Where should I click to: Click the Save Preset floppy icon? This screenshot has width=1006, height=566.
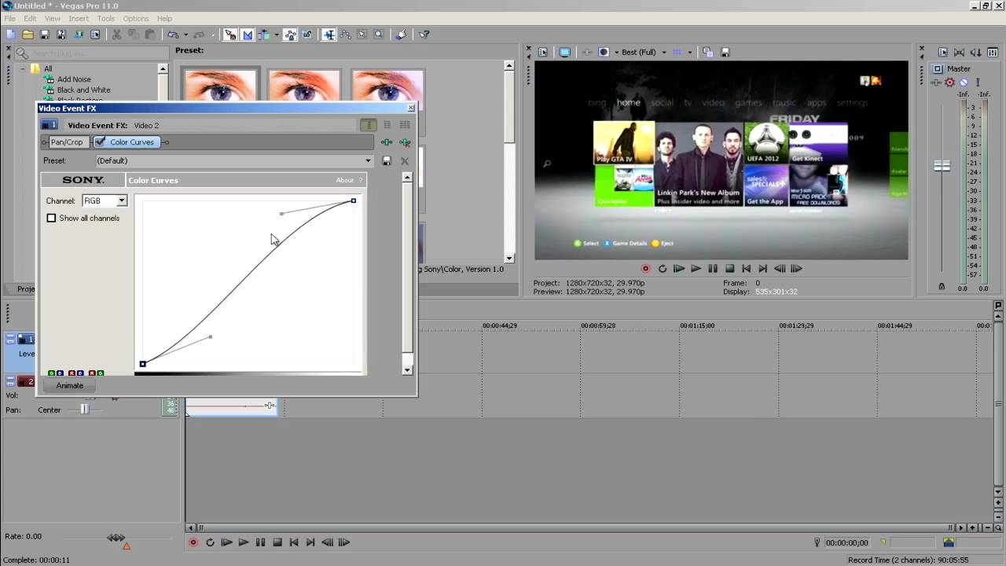pyautogui.click(x=387, y=160)
